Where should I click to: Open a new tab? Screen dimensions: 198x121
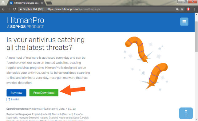49,3
